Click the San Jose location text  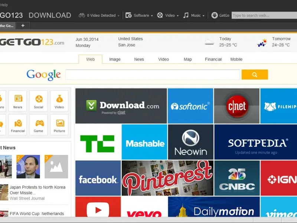(x=127, y=45)
